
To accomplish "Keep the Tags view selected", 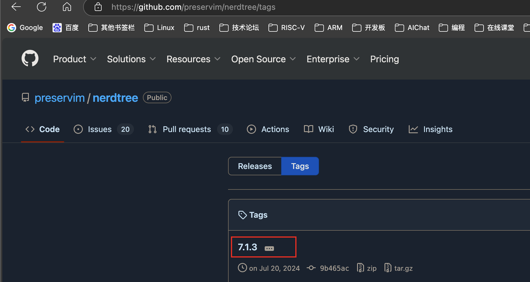I will (300, 166).
